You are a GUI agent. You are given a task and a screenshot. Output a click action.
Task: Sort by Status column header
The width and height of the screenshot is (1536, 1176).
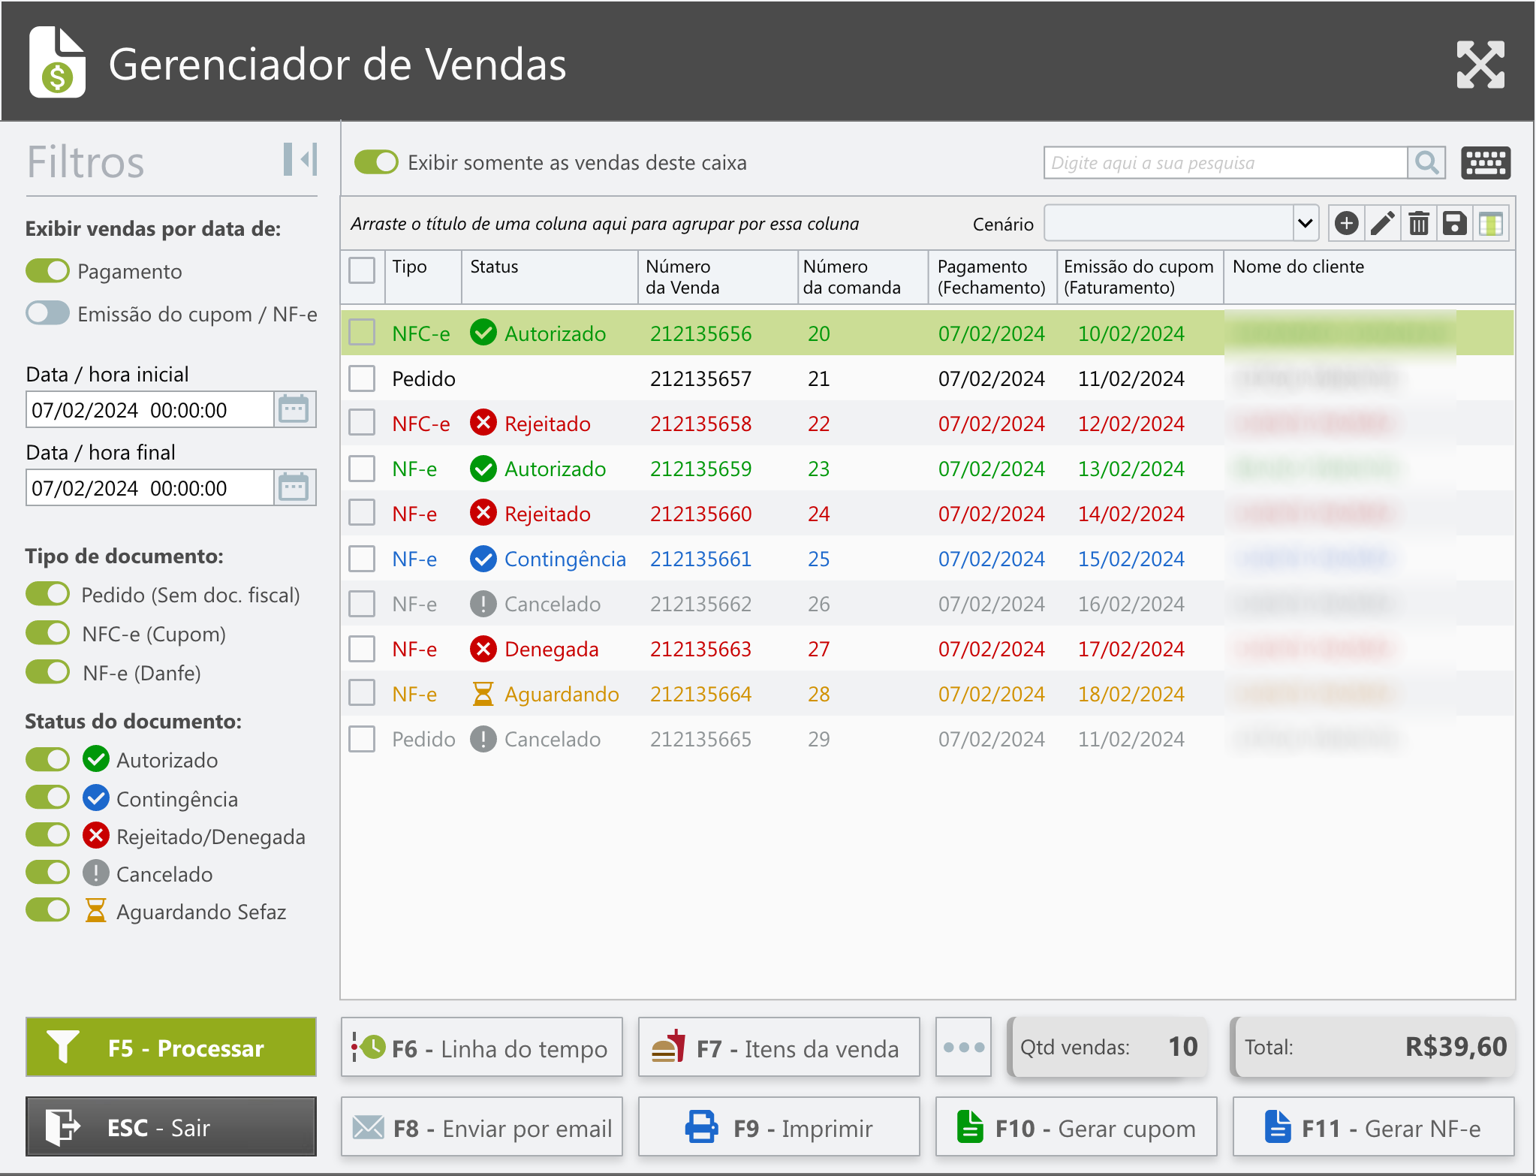(550, 277)
